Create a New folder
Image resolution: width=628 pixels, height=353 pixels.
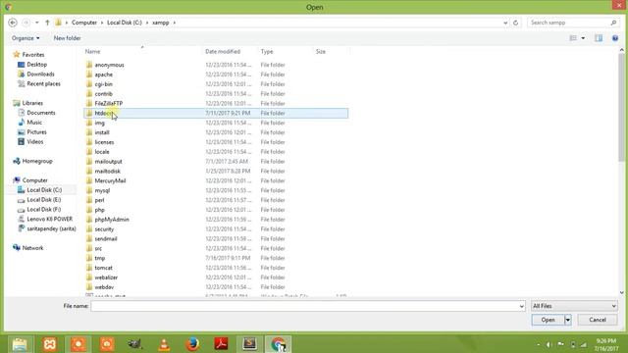click(x=67, y=38)
